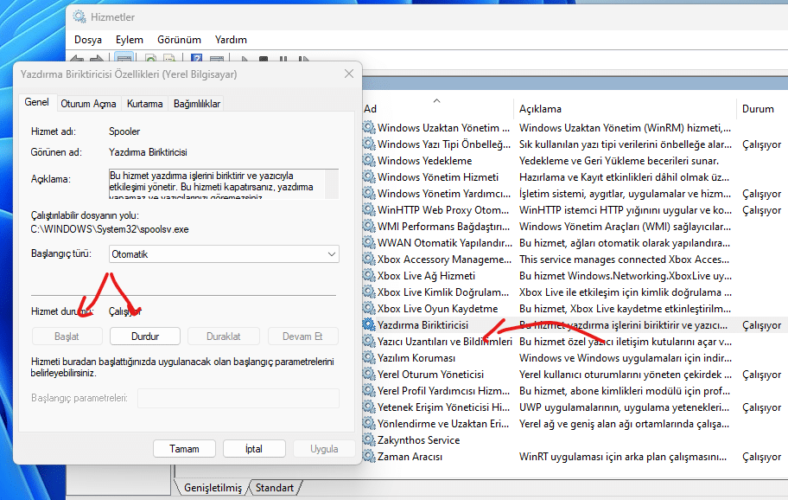Open the Görünüm menu

pyautogui.click(x=179, y=40)
